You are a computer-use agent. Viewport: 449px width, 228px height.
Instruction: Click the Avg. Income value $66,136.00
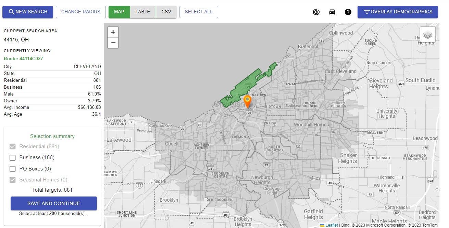pyautogui.click(x=89, y=107)
